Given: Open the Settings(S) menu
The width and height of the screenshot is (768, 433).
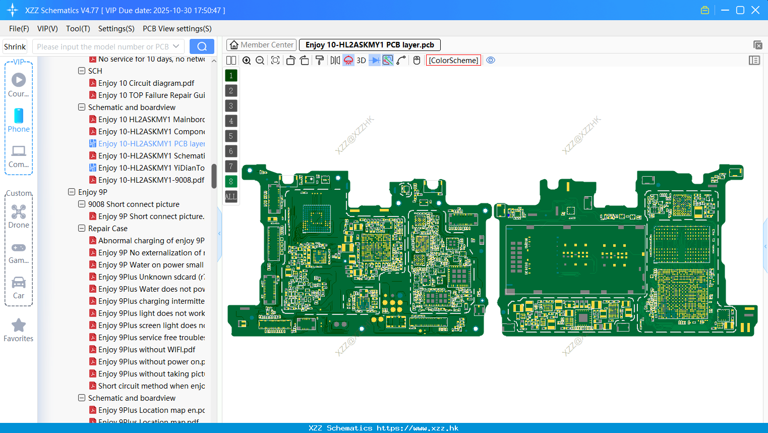Looking at the screenshot, I should pos(116,29).
